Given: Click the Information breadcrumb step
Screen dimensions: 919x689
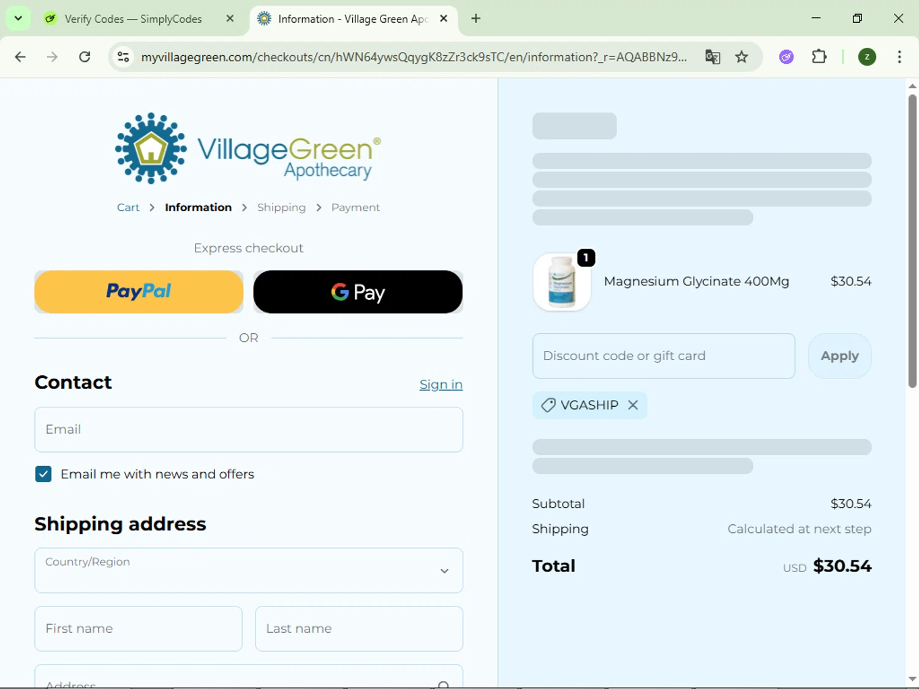Looking at the screenshot, I should point(198,208).
